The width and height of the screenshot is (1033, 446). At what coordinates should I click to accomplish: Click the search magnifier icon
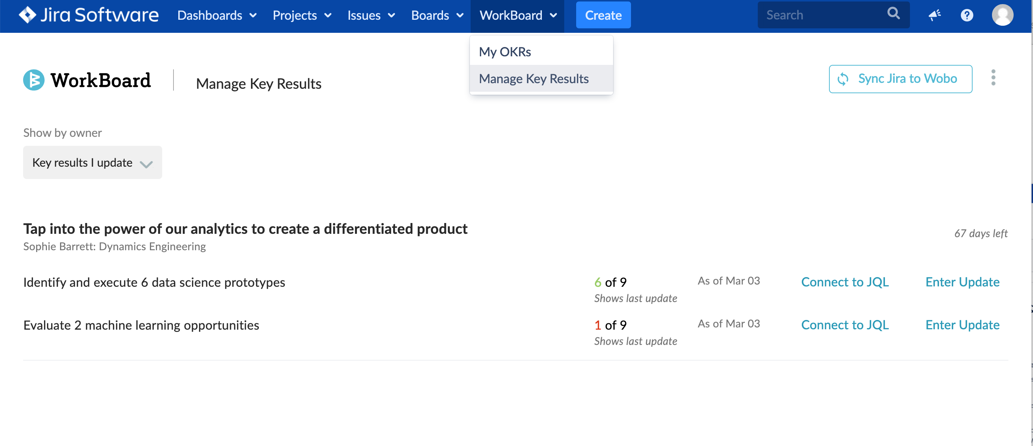894,14
